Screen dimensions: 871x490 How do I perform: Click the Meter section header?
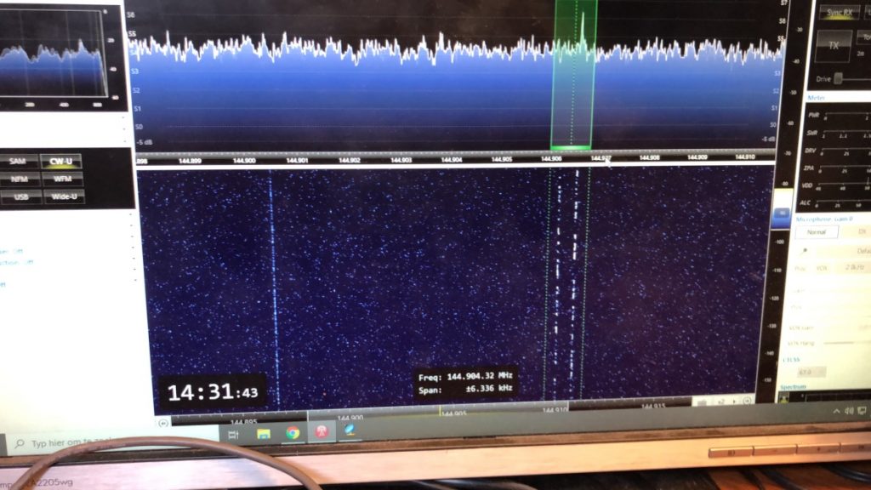[x=816, y=98]
